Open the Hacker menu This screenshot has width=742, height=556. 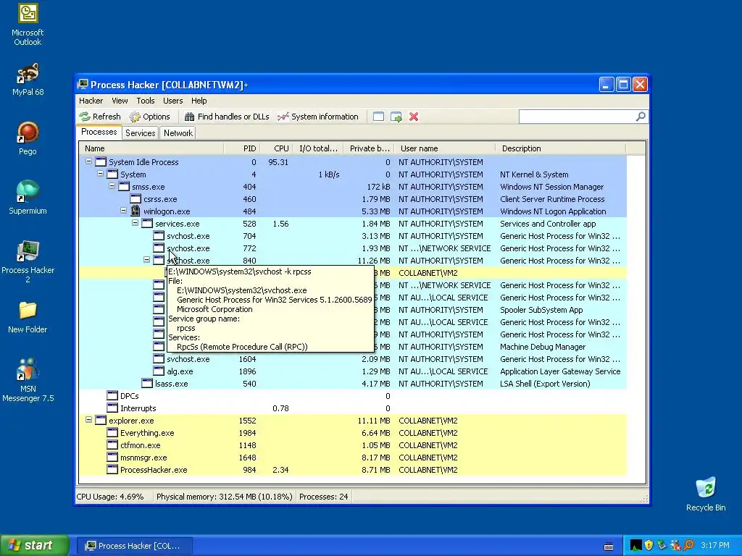point(91,101)
